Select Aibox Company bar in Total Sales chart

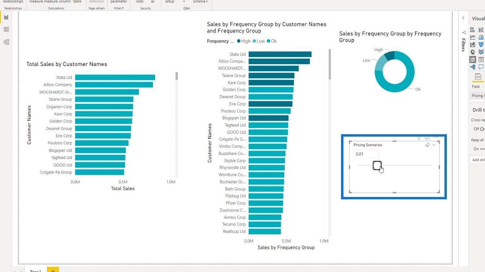tap(114, 85)
